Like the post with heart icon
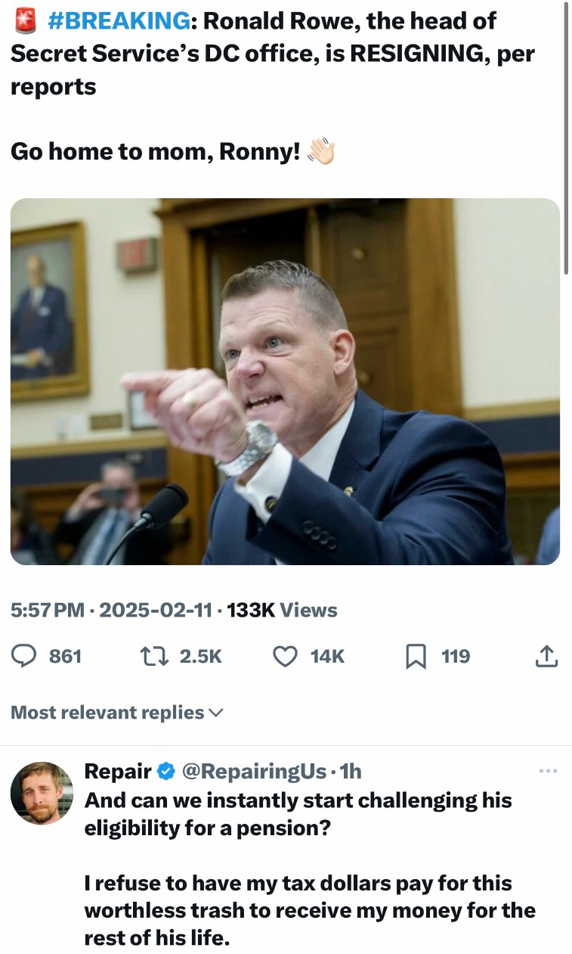The image size is (572, 954). (x=285, y=656)
